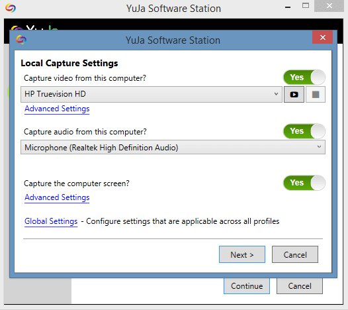Open the Global Settings link
This screenshot has height=310, width=348.
pyautogui.click(x=51, y=221)
